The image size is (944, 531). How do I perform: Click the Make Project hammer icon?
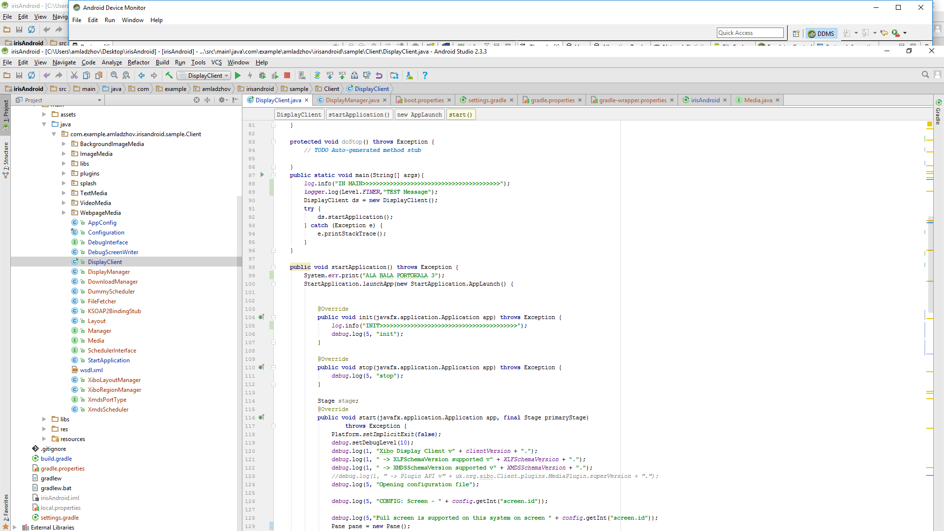pyautogui.click(x=169, y=75)
